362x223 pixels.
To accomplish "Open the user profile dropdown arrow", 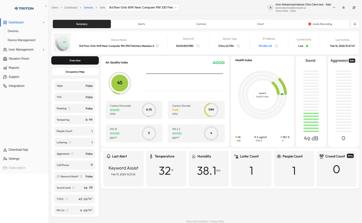I will 333,8.
